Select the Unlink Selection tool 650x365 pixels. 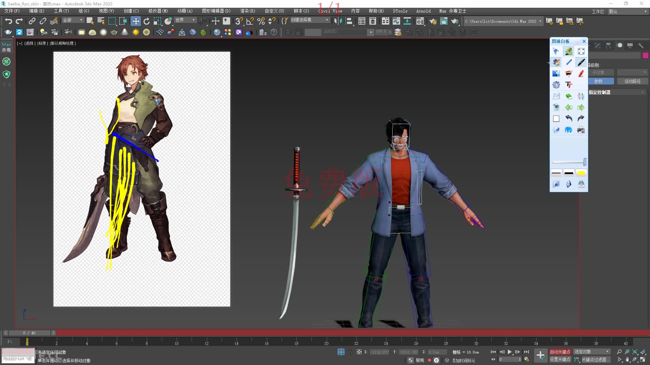(x=43, y=21)
